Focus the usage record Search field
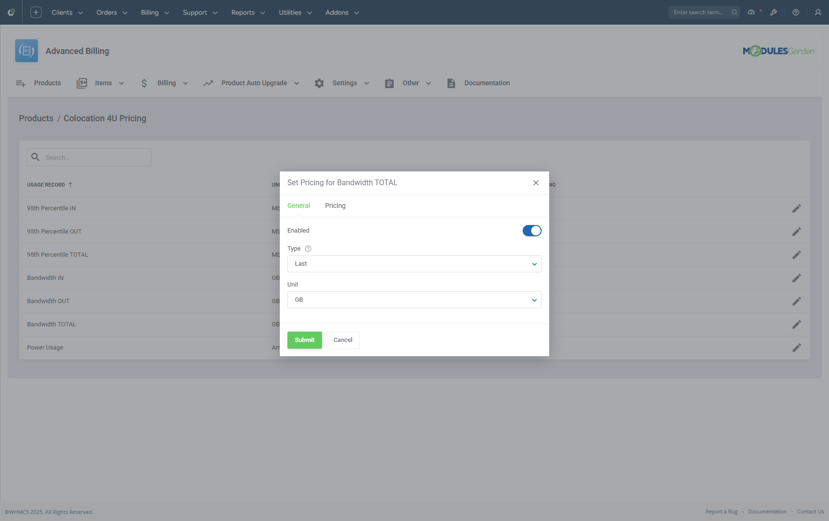 (89, 157)
